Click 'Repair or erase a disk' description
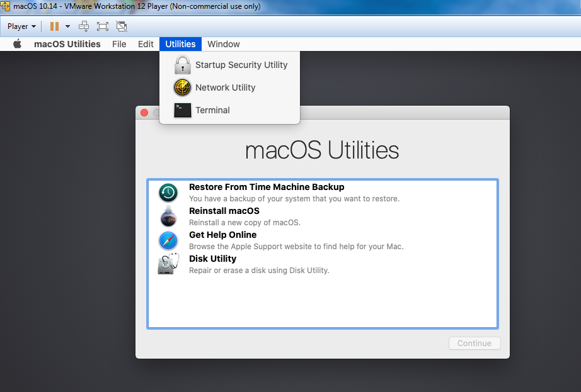The width and height of the screenshot is (581, 392). pos(258,271)
